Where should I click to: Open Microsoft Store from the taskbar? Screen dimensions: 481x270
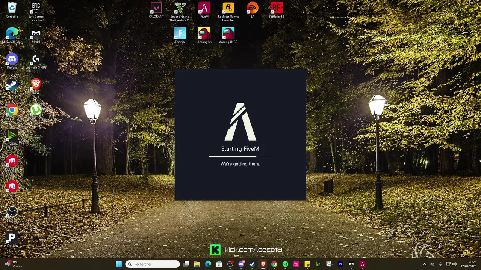tap(219, 264)
